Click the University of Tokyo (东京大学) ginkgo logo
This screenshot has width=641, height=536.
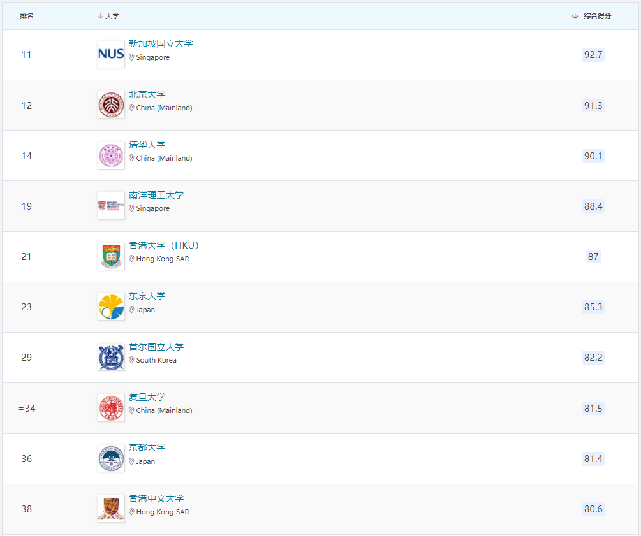[x=111, y=307]
